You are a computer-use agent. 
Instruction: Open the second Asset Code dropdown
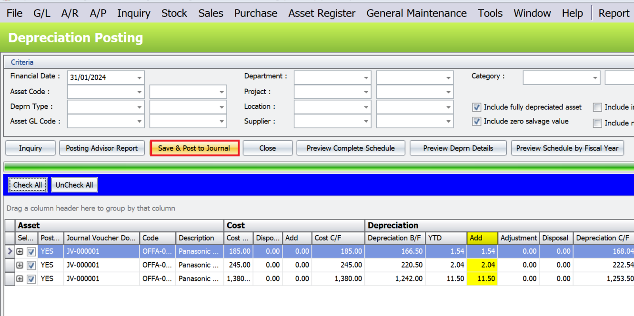click(222, 92)
